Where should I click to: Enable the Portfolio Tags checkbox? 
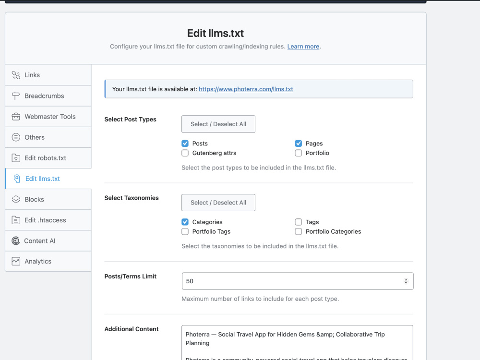[185, 231]
